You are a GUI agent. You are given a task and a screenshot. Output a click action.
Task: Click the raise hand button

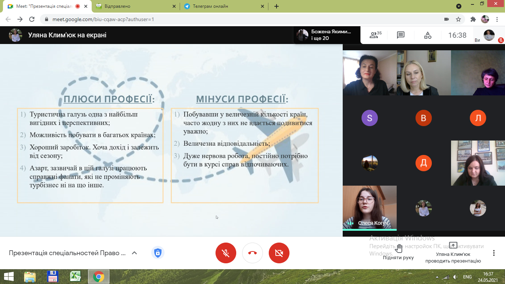398,252
